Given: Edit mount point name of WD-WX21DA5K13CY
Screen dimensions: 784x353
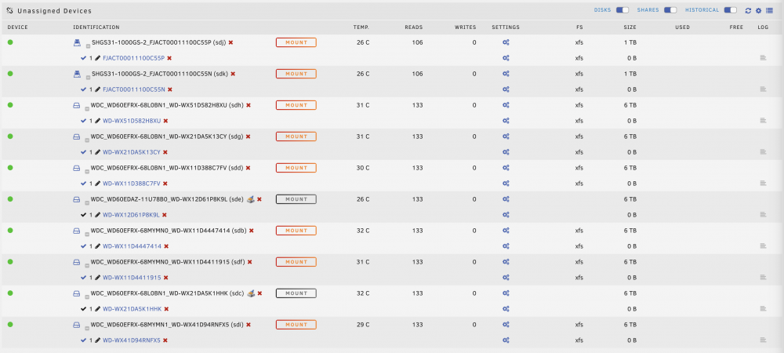Looking at the screenshot, I should (x=98, y=152).
